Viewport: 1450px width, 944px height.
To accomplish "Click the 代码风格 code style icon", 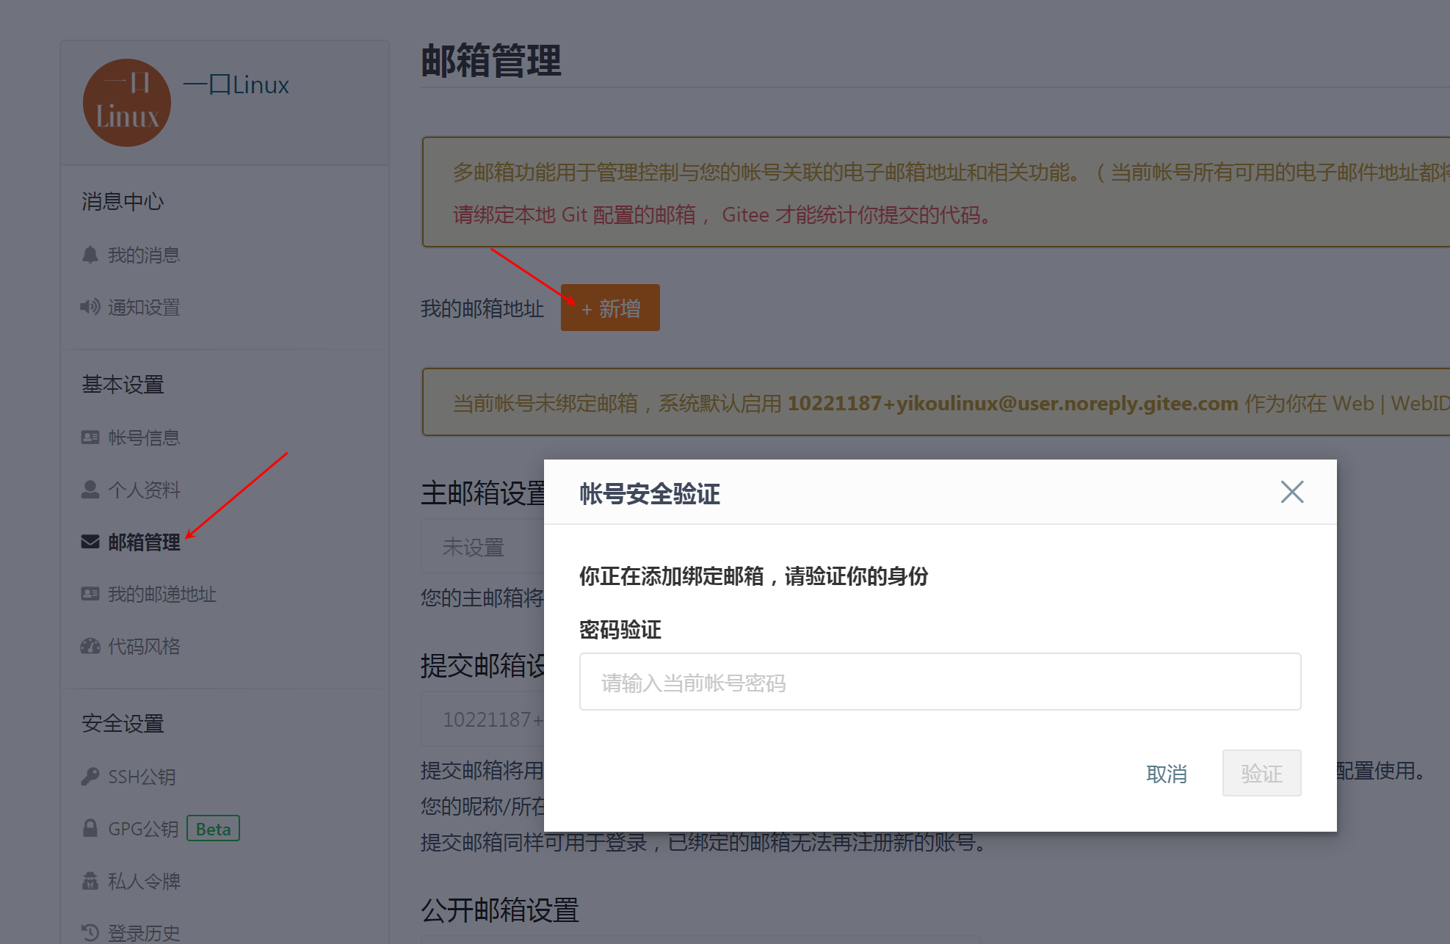I will point(90,646).
